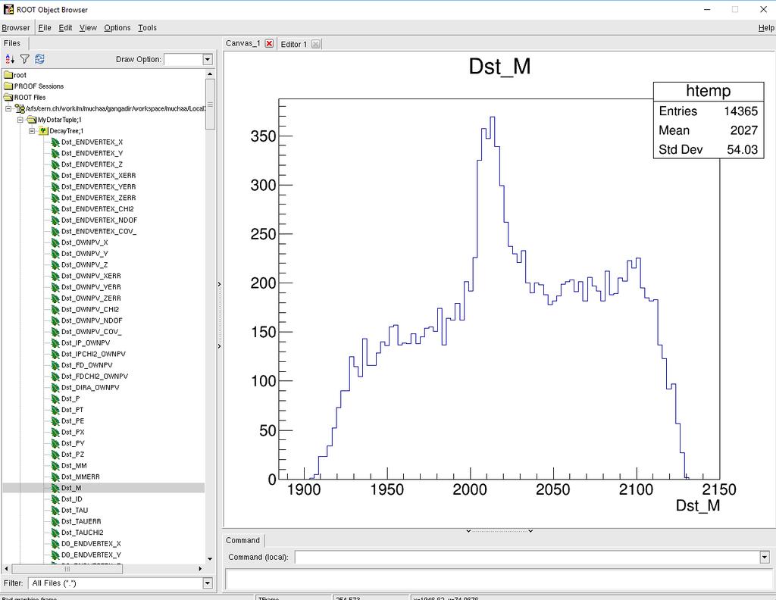Open the View menu

point(88,28)
